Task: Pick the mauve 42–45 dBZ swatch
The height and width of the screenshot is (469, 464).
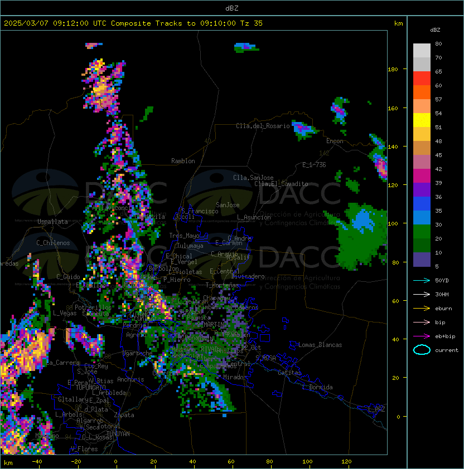Action: 422,162
